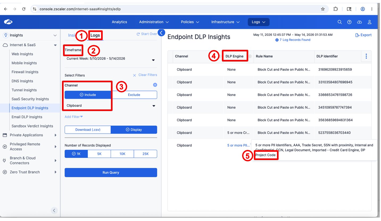Expand Zero Trust Branch section

55,172
